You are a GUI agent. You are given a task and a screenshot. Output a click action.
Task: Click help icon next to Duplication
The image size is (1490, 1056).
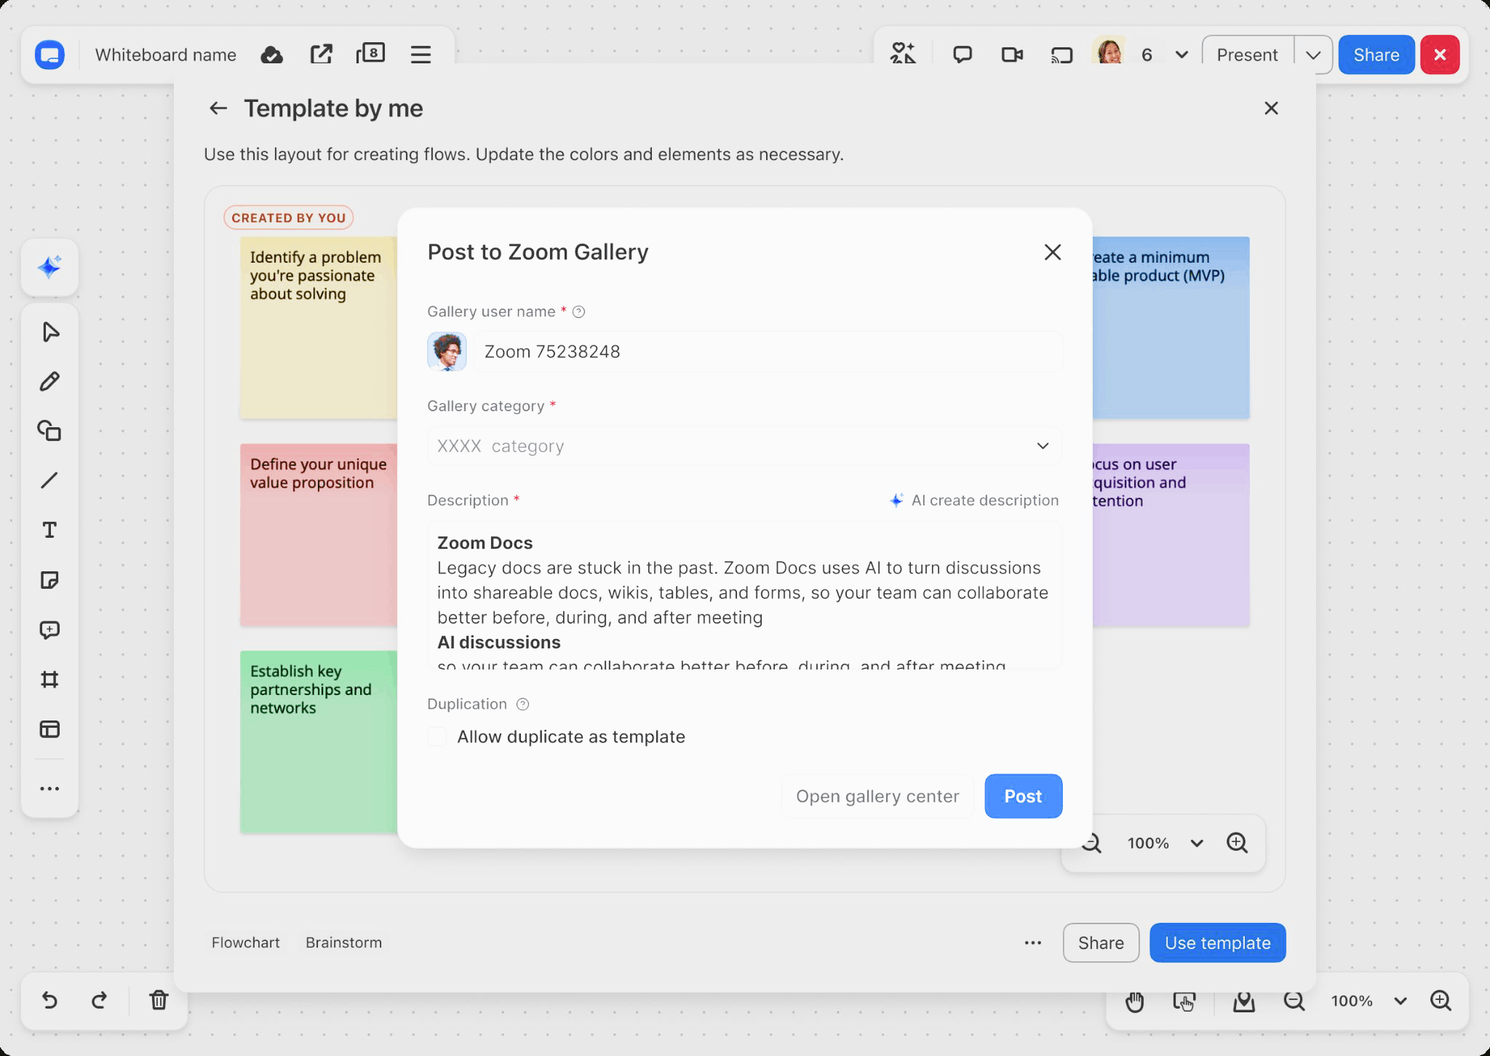pyautogui.click(x=522, y=704)
